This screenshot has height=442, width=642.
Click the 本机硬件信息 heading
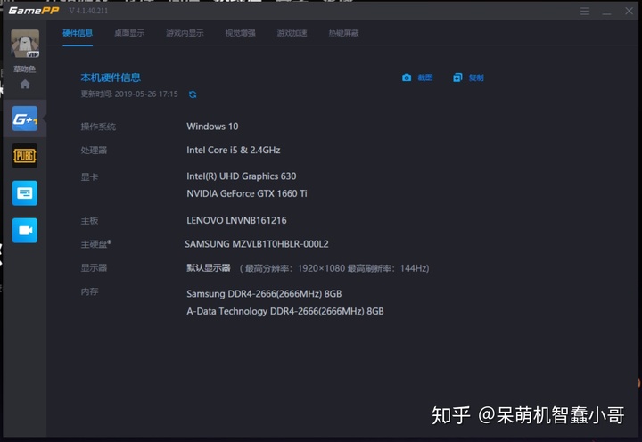click(x=111, y=78)
